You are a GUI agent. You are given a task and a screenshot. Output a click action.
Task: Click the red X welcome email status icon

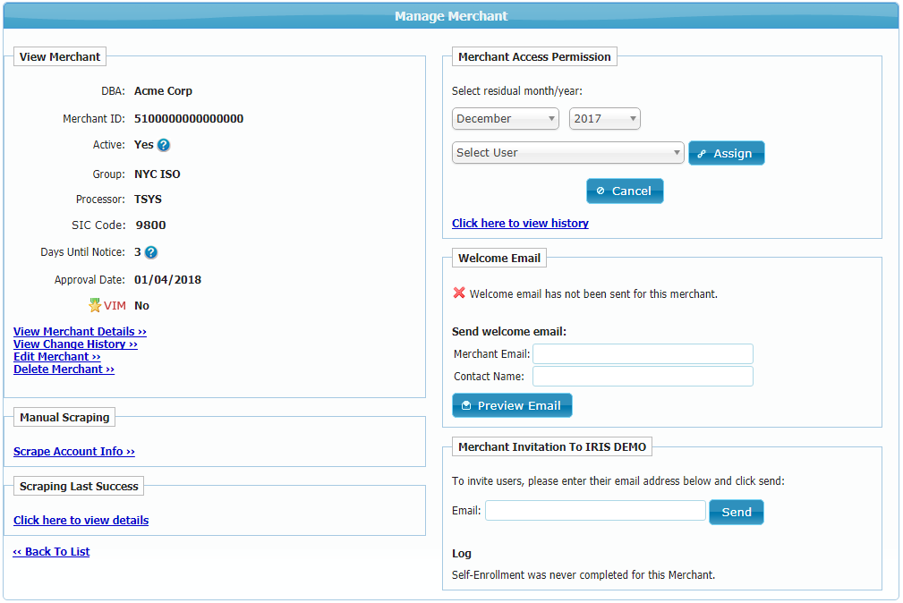[x=459, y=293]
